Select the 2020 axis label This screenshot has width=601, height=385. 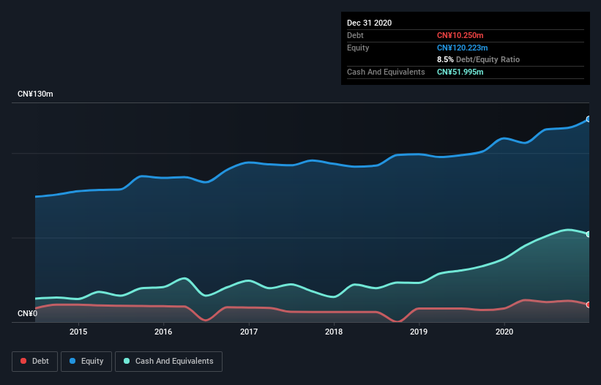504,332
